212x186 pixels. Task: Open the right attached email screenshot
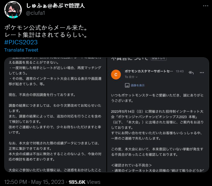click(x=158, y=115)
